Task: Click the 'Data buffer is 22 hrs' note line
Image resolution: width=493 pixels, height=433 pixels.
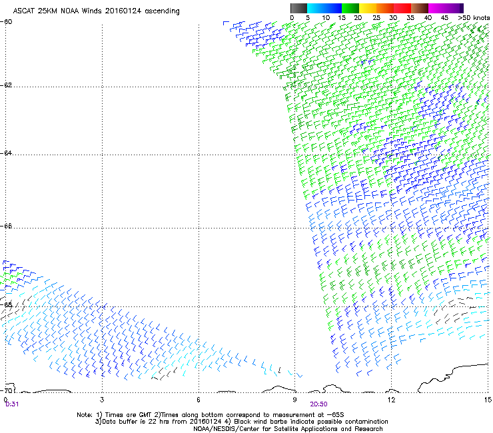Action: 241,422
